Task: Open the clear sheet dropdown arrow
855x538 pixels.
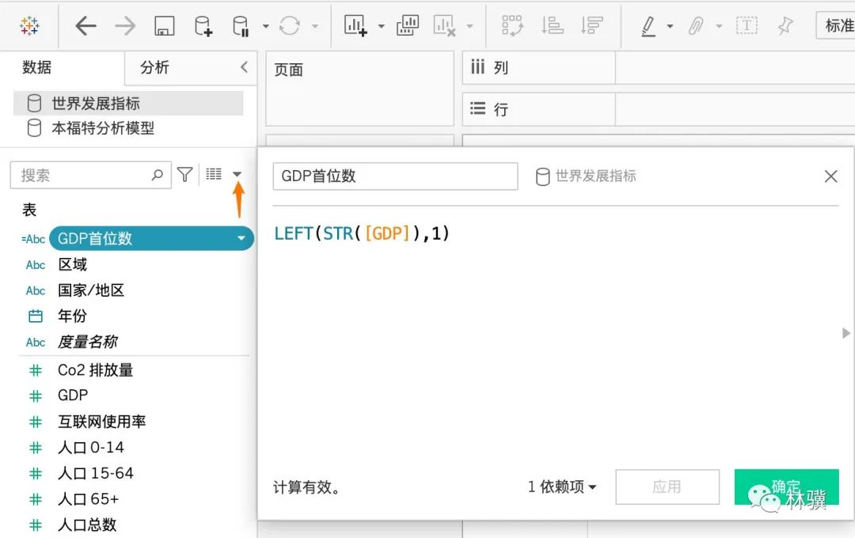Action: (469, 25)
